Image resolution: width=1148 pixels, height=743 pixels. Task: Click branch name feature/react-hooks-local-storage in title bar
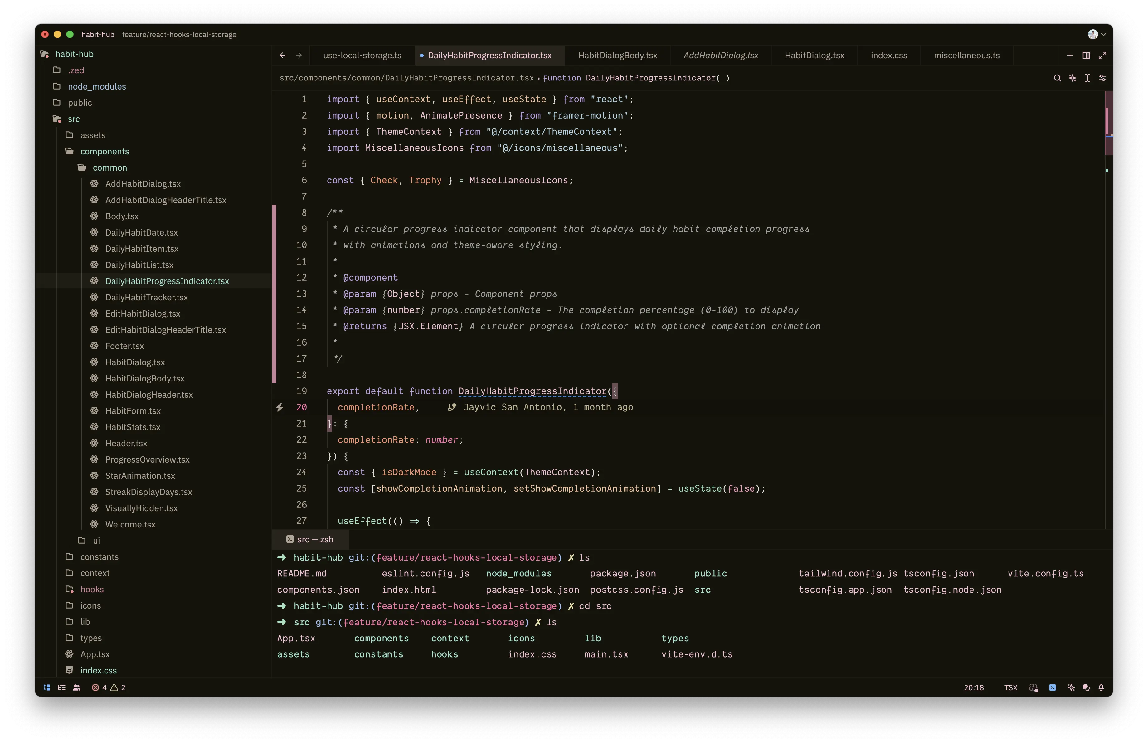click(179, 35)
